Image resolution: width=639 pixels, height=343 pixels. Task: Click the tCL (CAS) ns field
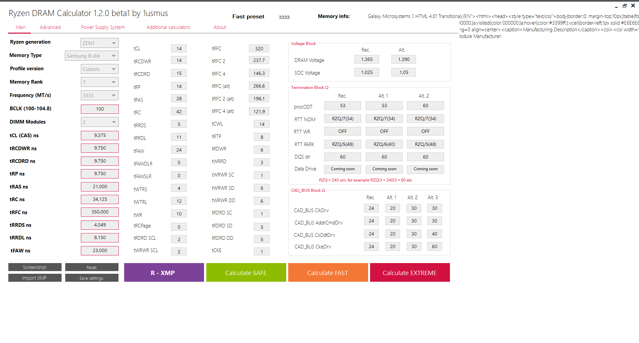(x=100, y=136)
